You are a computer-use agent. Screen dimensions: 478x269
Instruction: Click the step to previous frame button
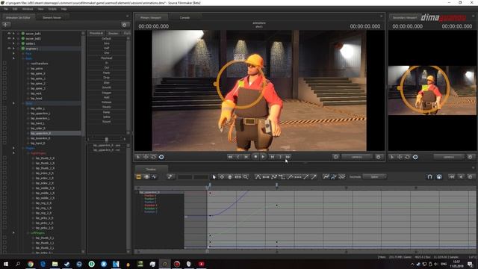[246, 157]
